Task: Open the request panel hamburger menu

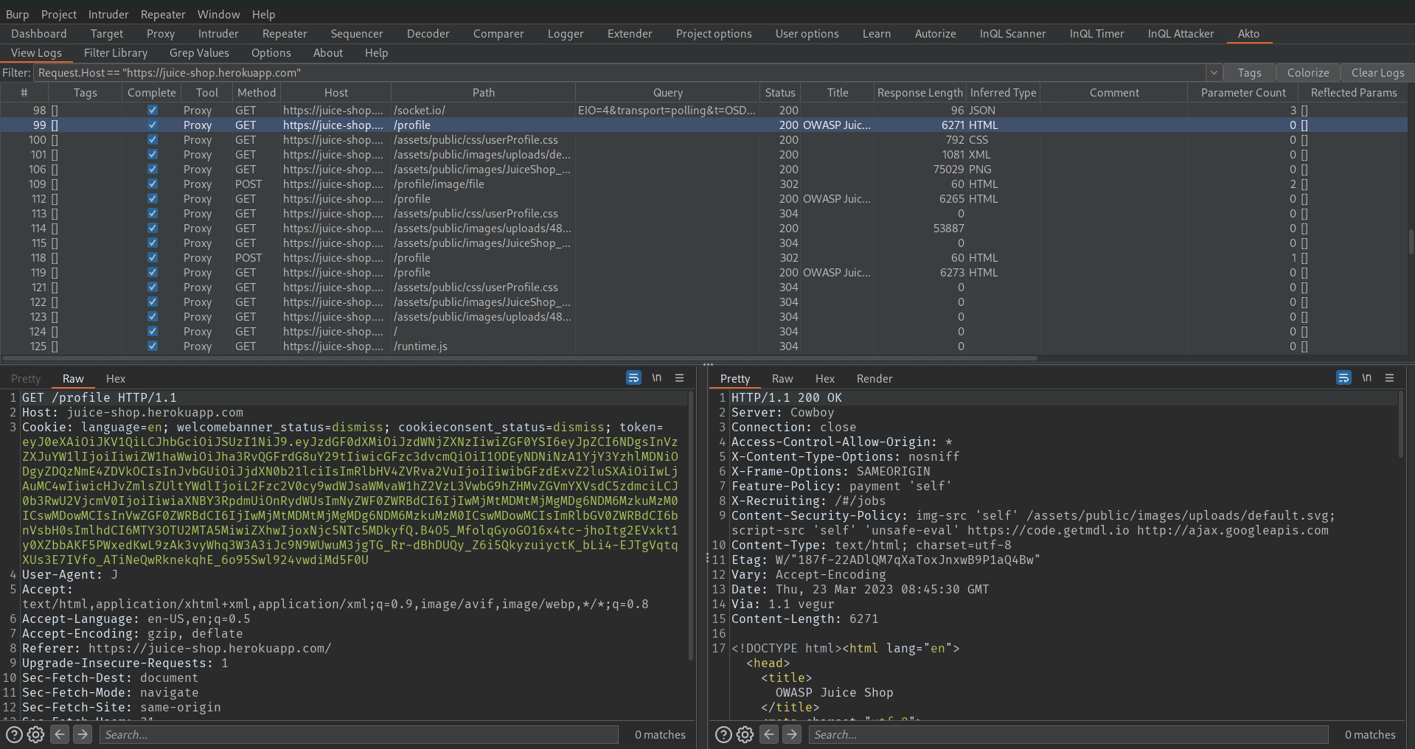Action: coord(679,378)
